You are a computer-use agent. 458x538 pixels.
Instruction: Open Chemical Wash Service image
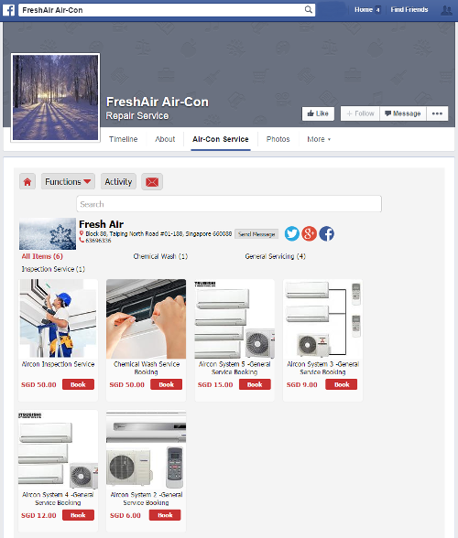146,318
